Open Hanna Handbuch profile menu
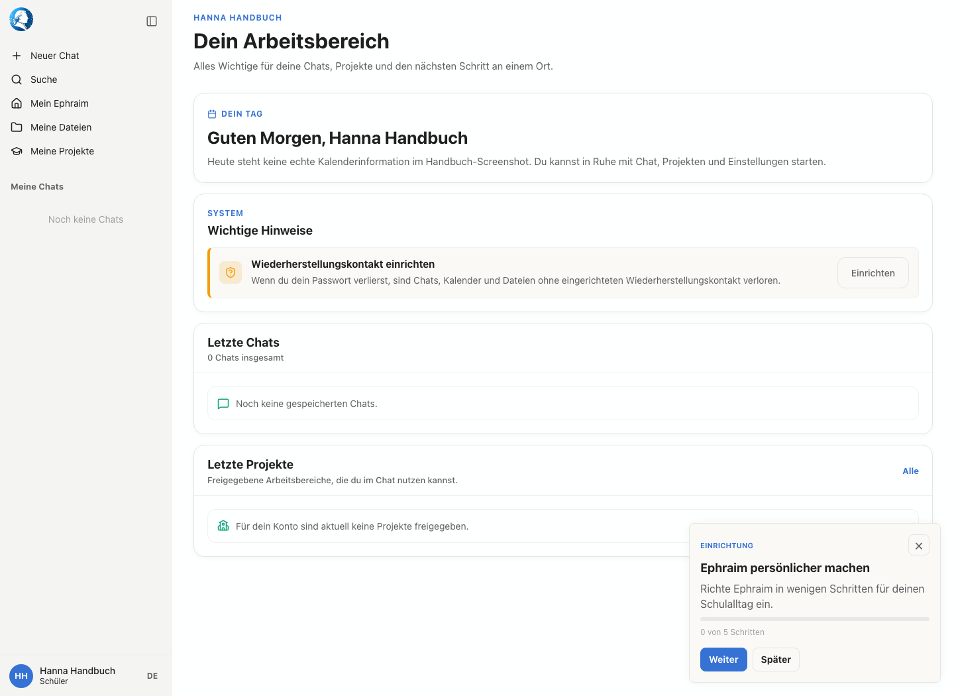The height and width of the screenshot is (696, 954). 78,675
